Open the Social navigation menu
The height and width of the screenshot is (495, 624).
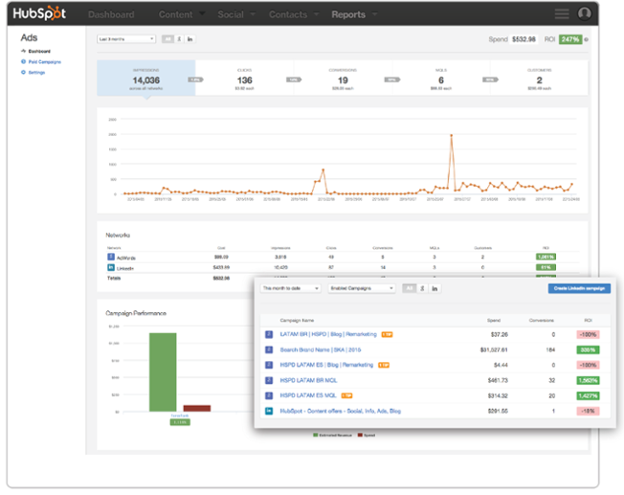coord(231,14)
